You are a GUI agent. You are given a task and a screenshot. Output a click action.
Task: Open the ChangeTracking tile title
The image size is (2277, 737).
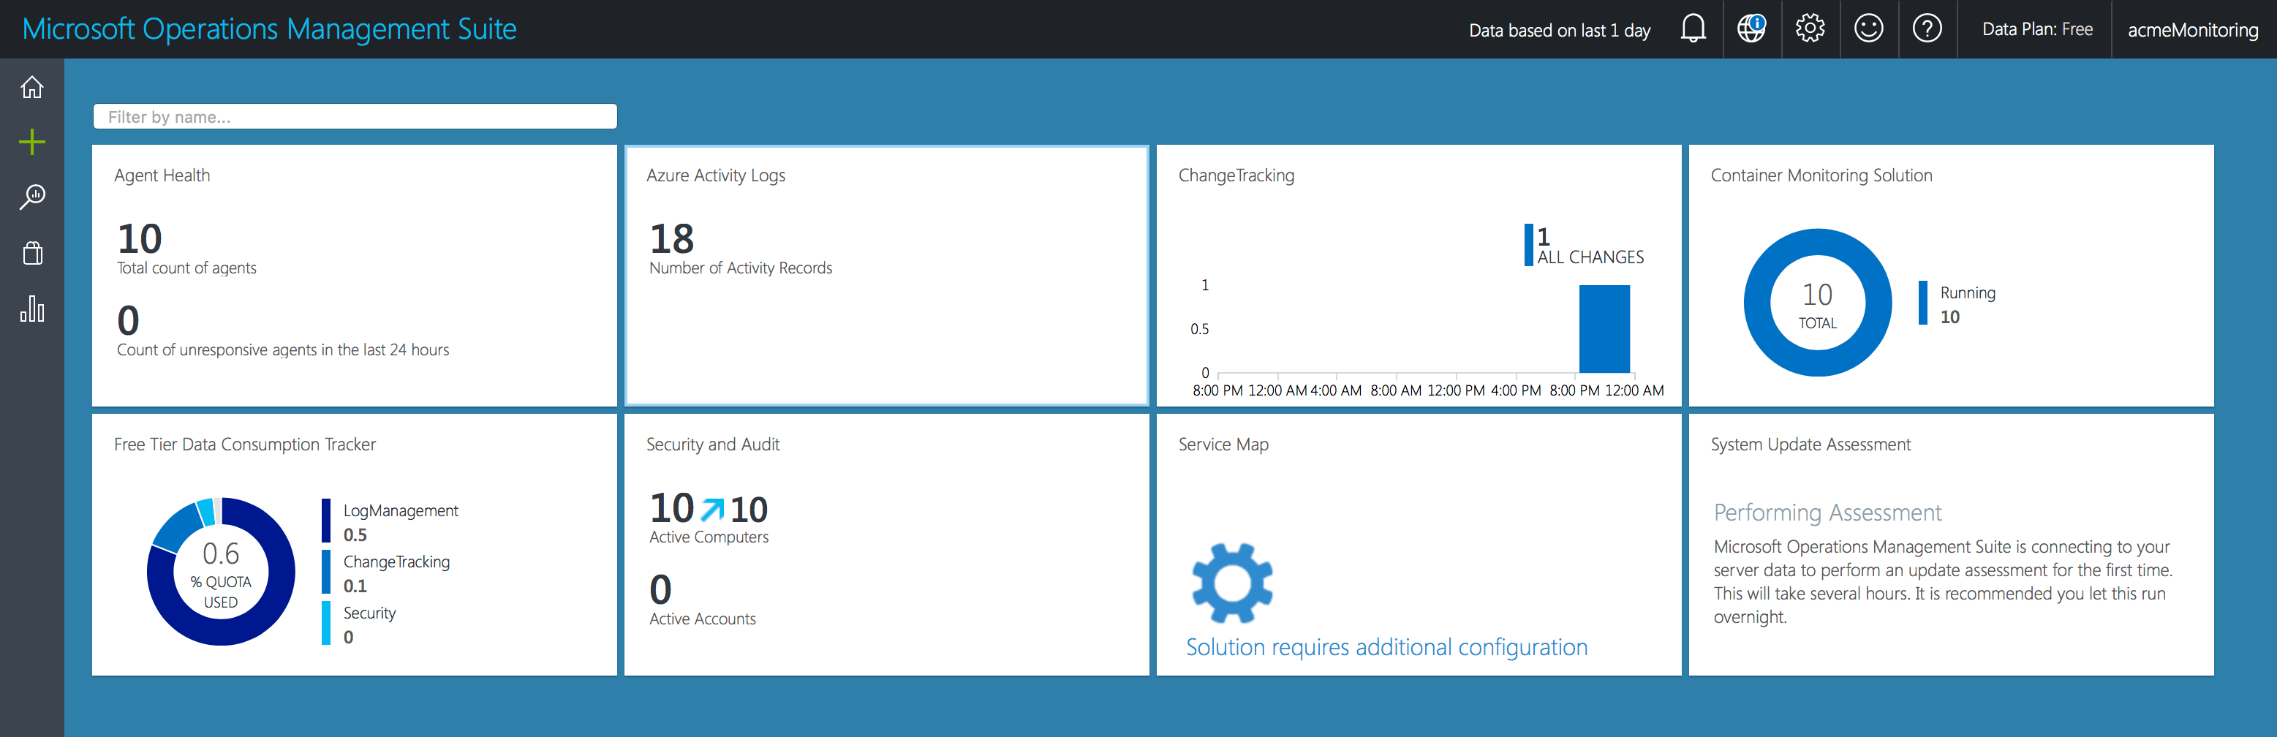[x=1236, y=176]
